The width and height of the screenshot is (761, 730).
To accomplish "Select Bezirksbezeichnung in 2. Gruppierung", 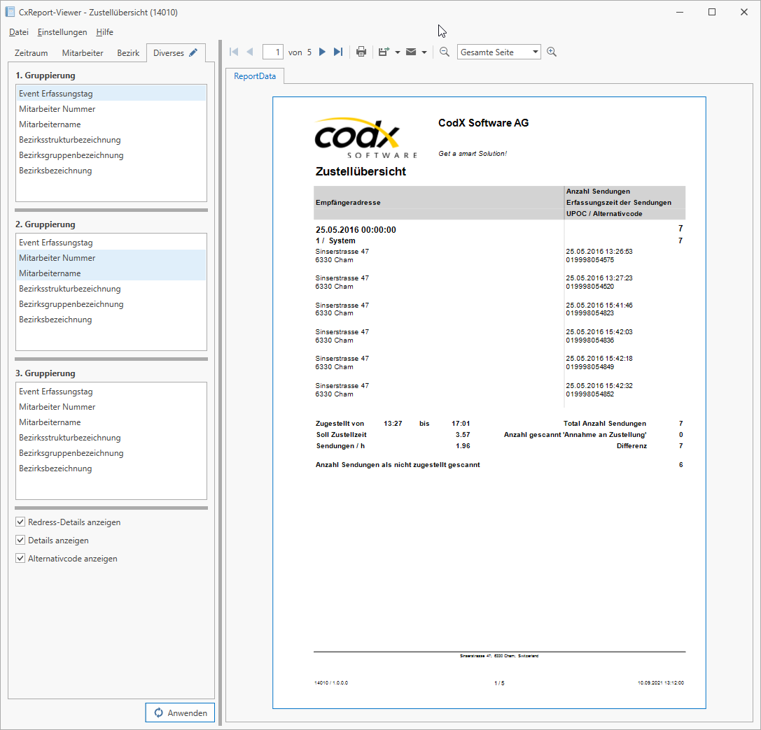I will point(111,320).
